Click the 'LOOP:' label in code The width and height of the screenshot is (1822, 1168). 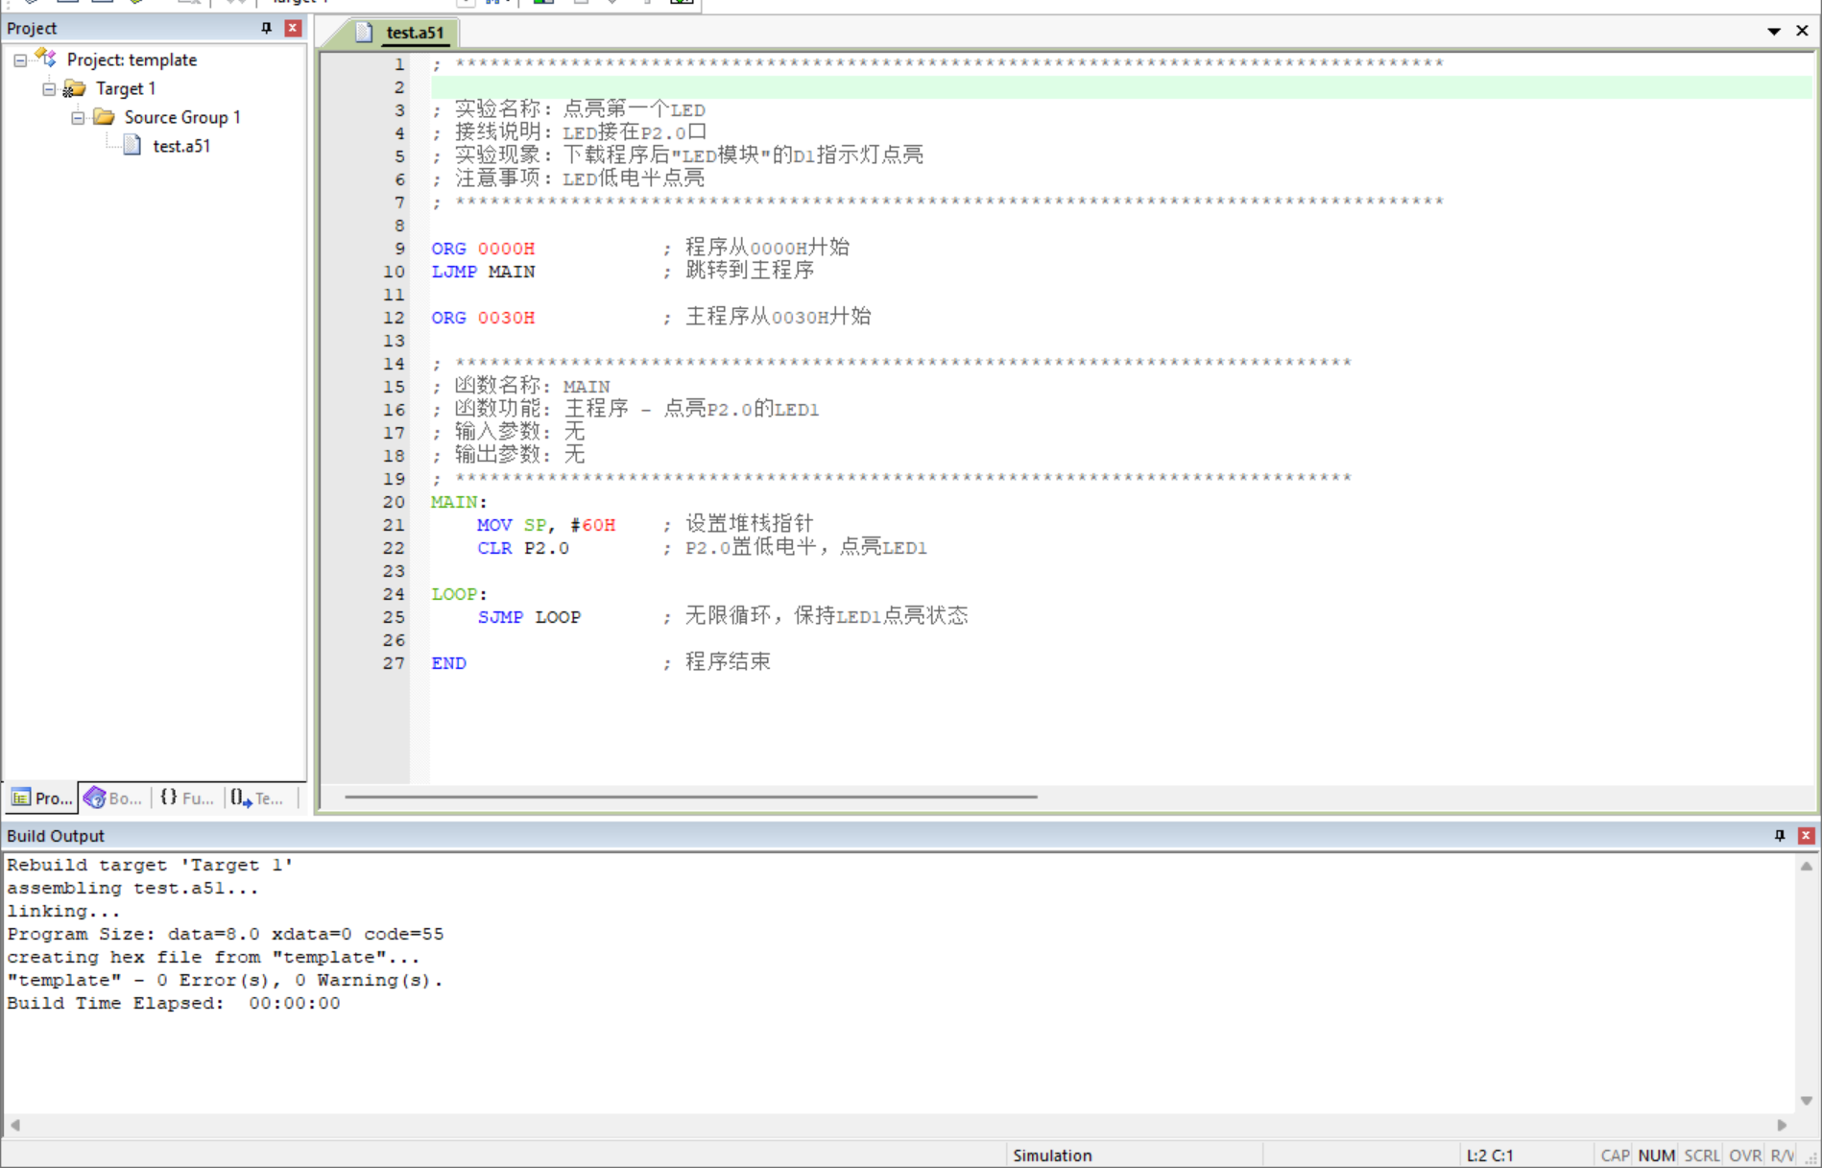click(459, 594)
